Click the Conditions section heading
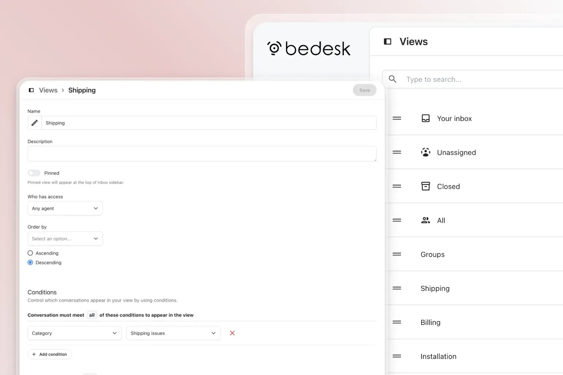 click(42, 292)
